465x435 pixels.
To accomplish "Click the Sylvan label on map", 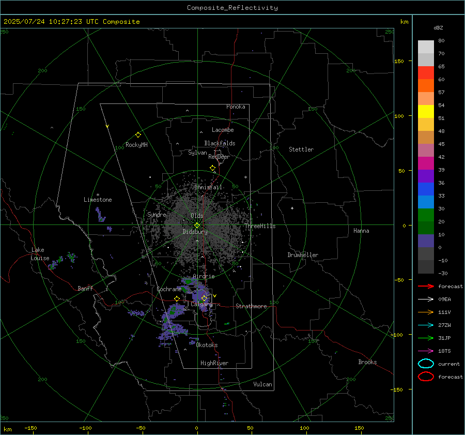I will click(197, 153).
